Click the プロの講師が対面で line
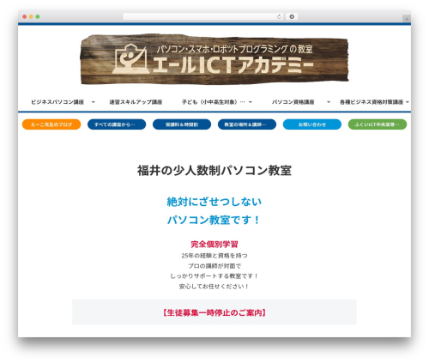 point(214,266)
